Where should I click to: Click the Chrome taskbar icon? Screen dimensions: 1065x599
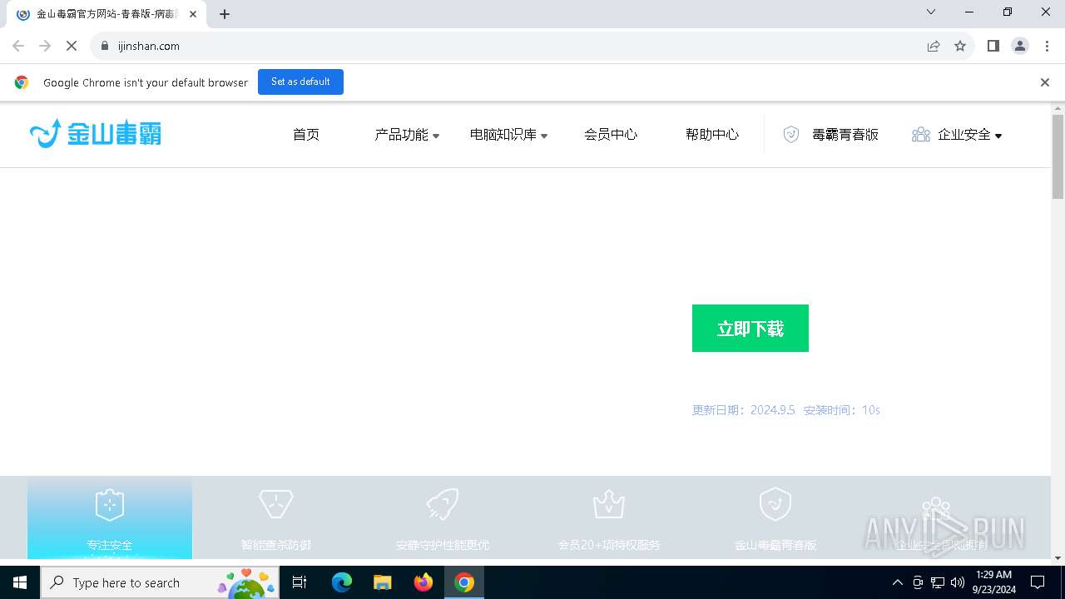pyautogui.click(x=464, y=582)
